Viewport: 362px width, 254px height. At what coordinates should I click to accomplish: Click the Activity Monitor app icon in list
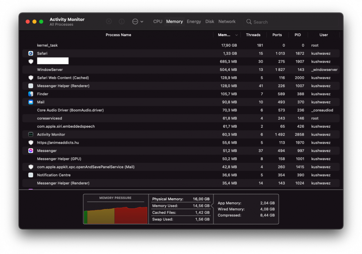click(x=31, y=135)
